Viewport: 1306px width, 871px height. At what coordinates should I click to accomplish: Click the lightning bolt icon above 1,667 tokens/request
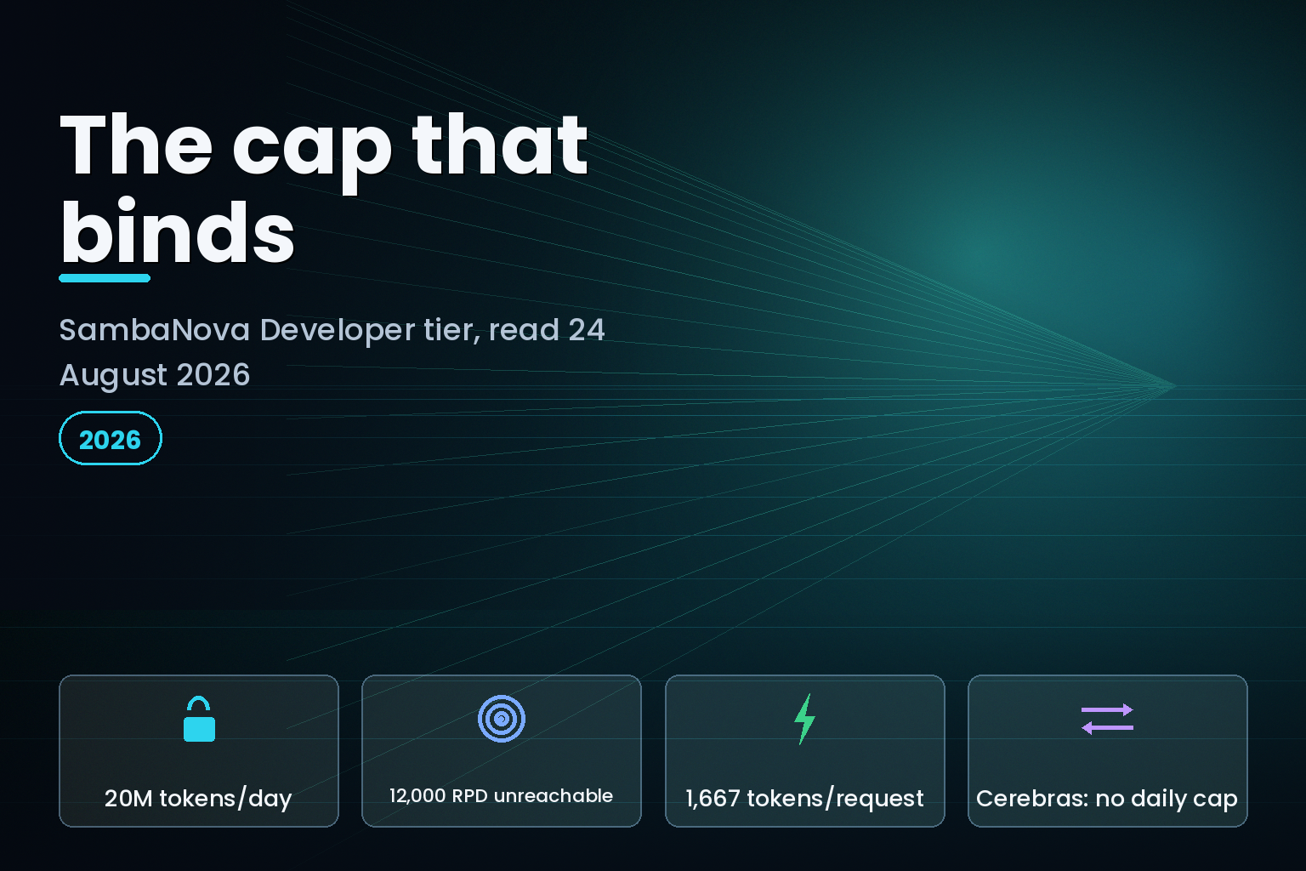[804, 719]
